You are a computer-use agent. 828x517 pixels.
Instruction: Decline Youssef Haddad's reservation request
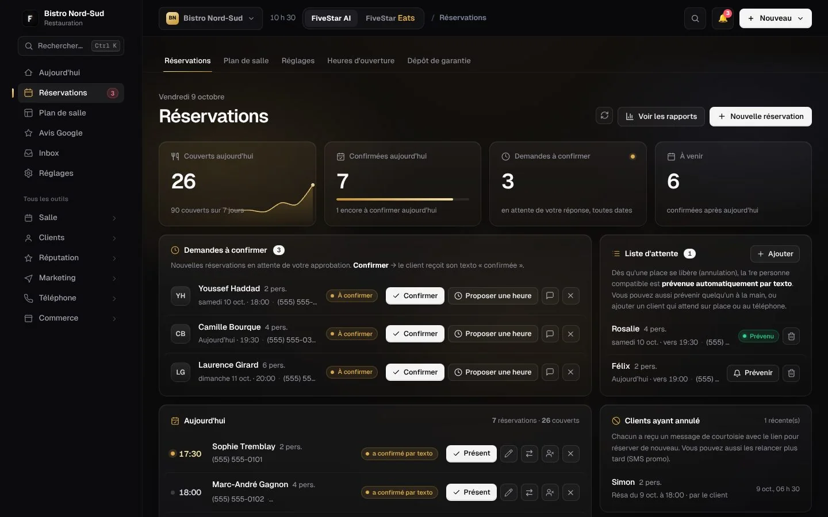click(570, 296)
